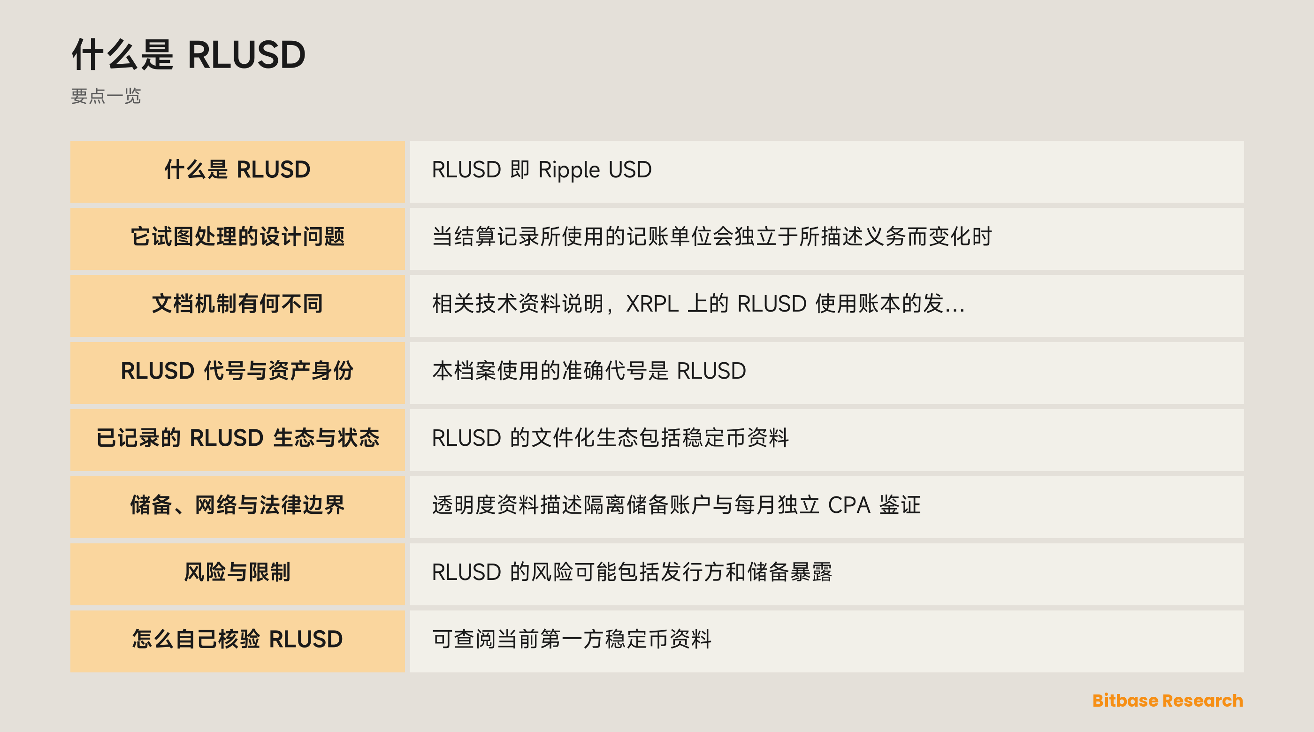
Task: Click the 文档机制有何不同 header cell
Action: click(237, 305)
